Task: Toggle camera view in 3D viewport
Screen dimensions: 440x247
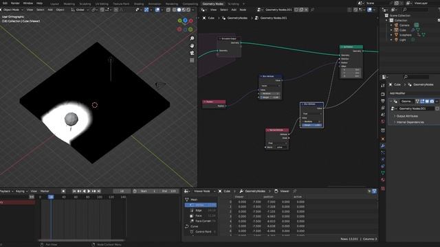Action: point(192,53)
